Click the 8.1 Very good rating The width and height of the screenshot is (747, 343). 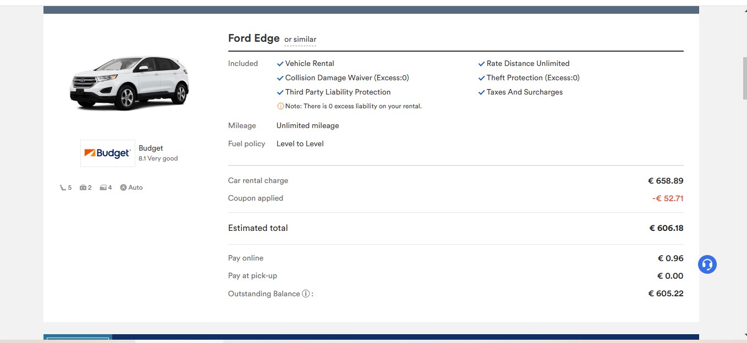pos(158,158)
